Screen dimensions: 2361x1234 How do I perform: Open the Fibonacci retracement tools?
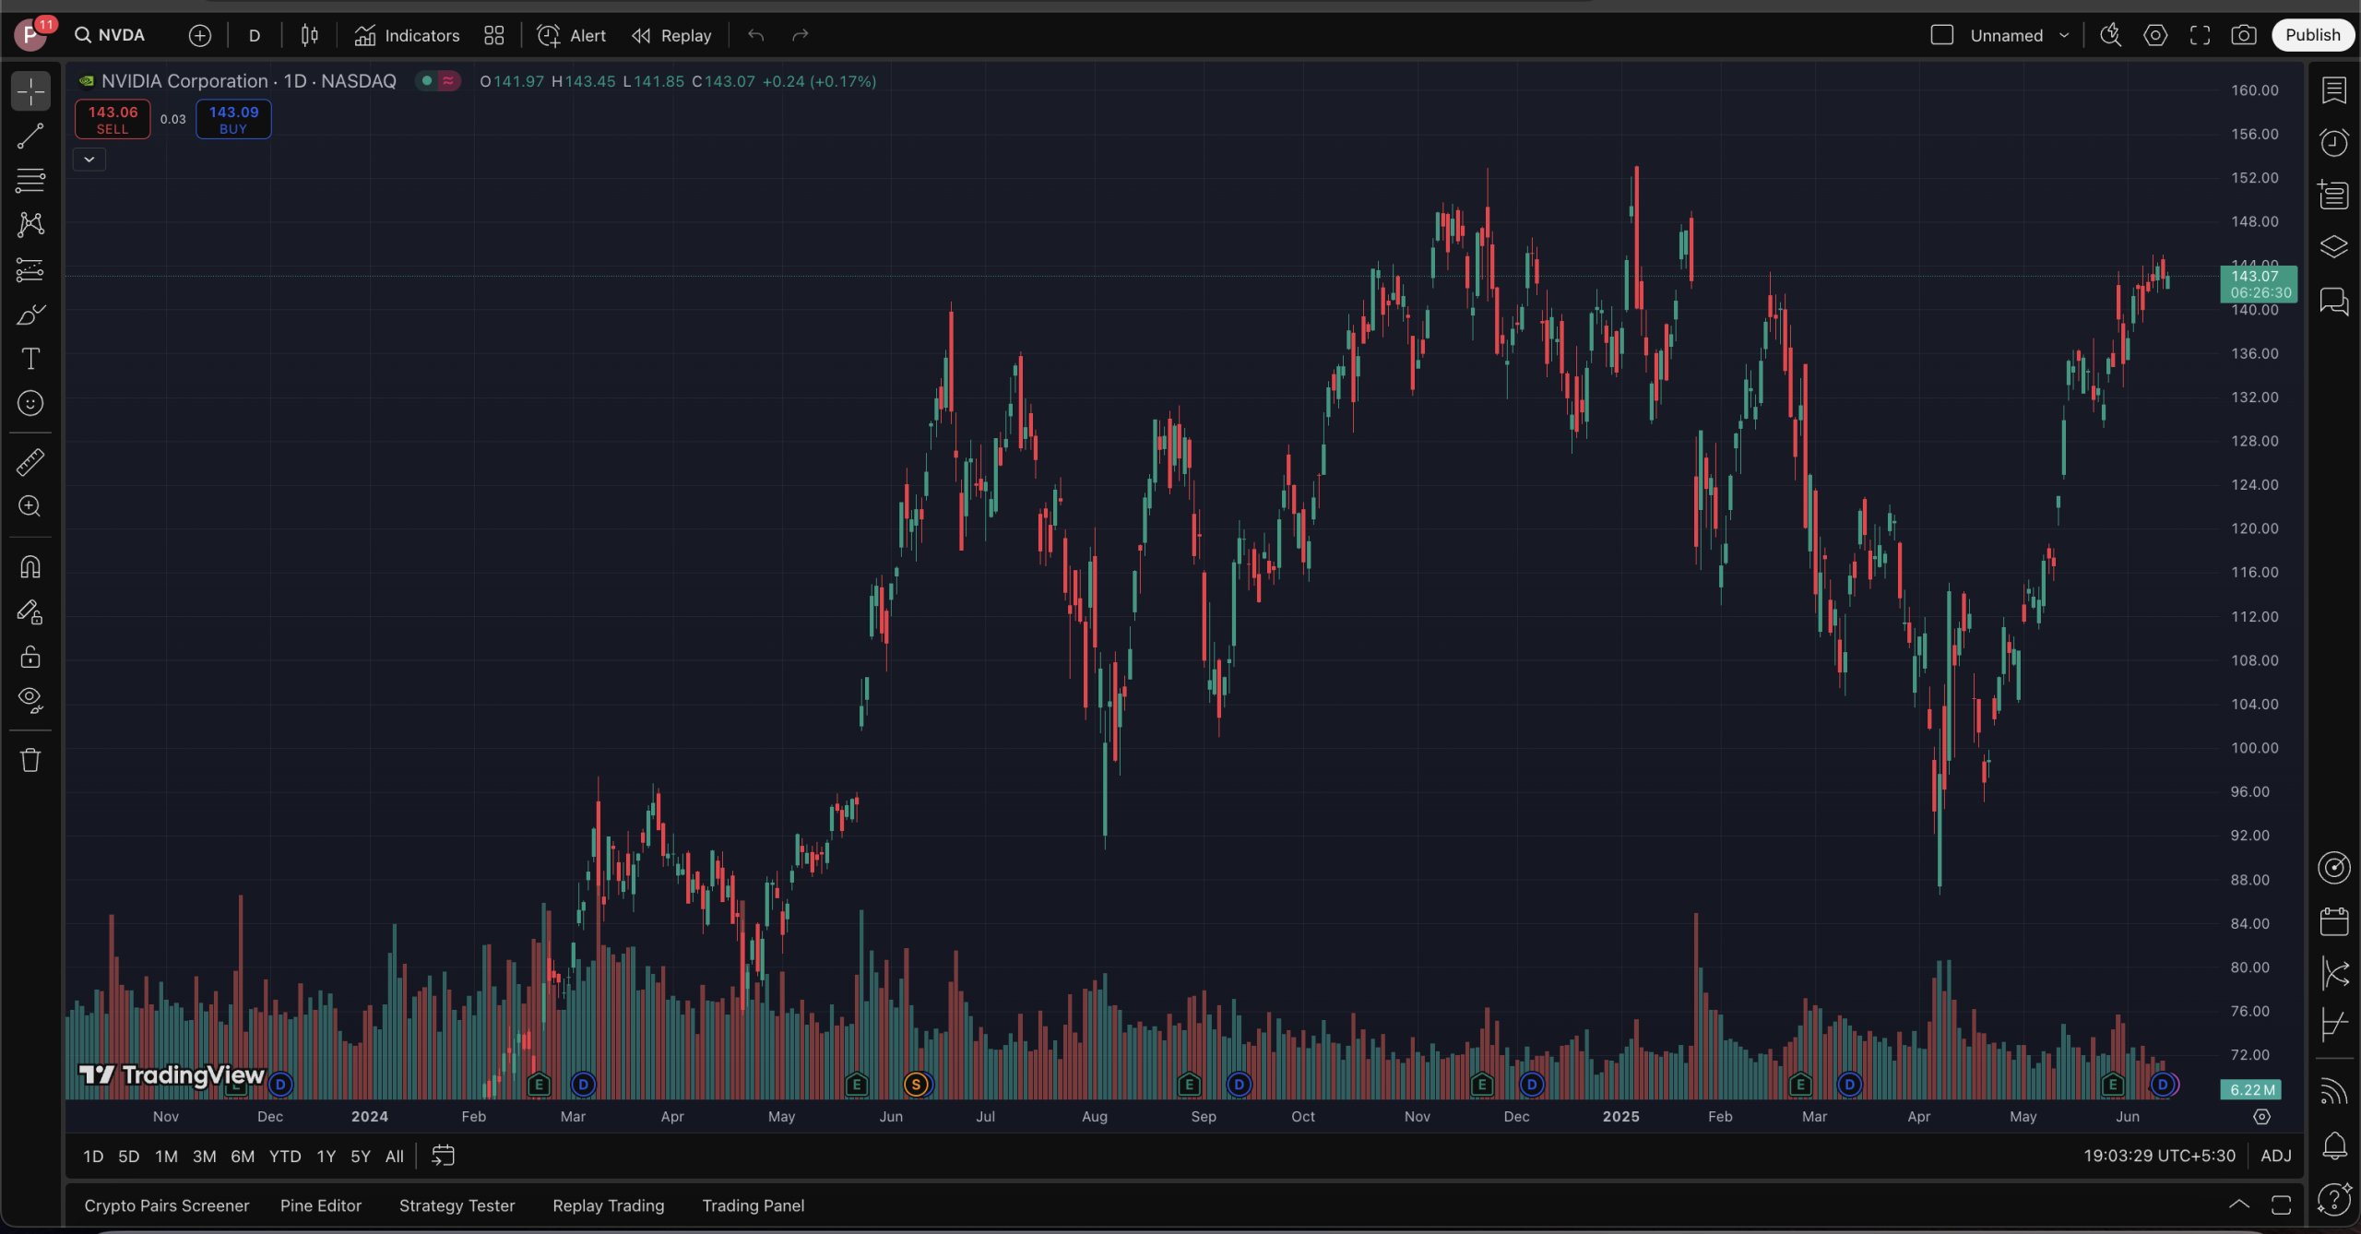30,180
